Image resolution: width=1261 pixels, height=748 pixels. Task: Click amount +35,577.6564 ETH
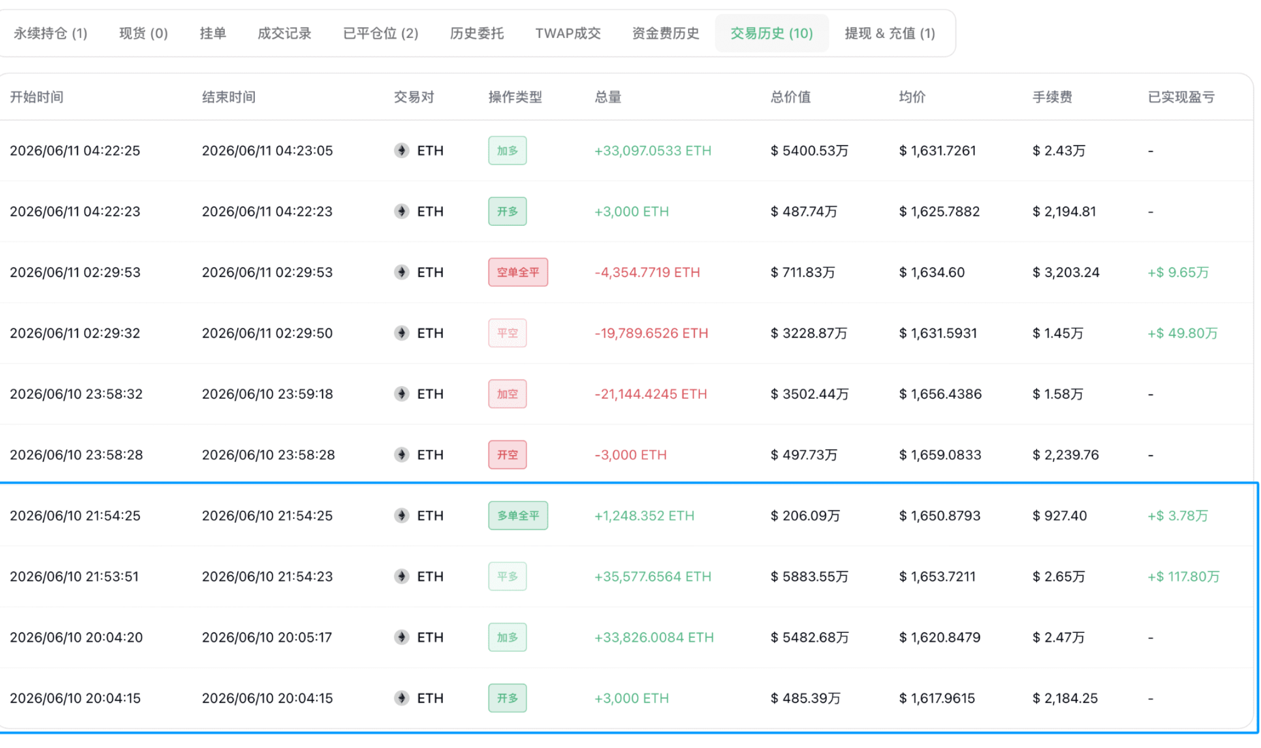[x=653, y=577]
